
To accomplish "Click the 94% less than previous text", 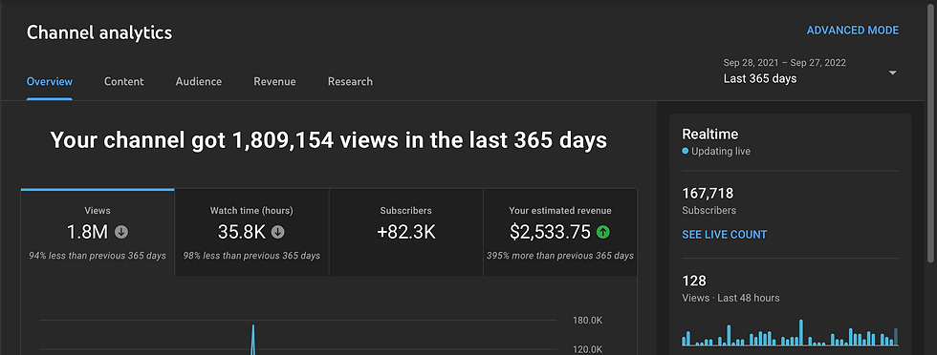I will pos(98,256).
